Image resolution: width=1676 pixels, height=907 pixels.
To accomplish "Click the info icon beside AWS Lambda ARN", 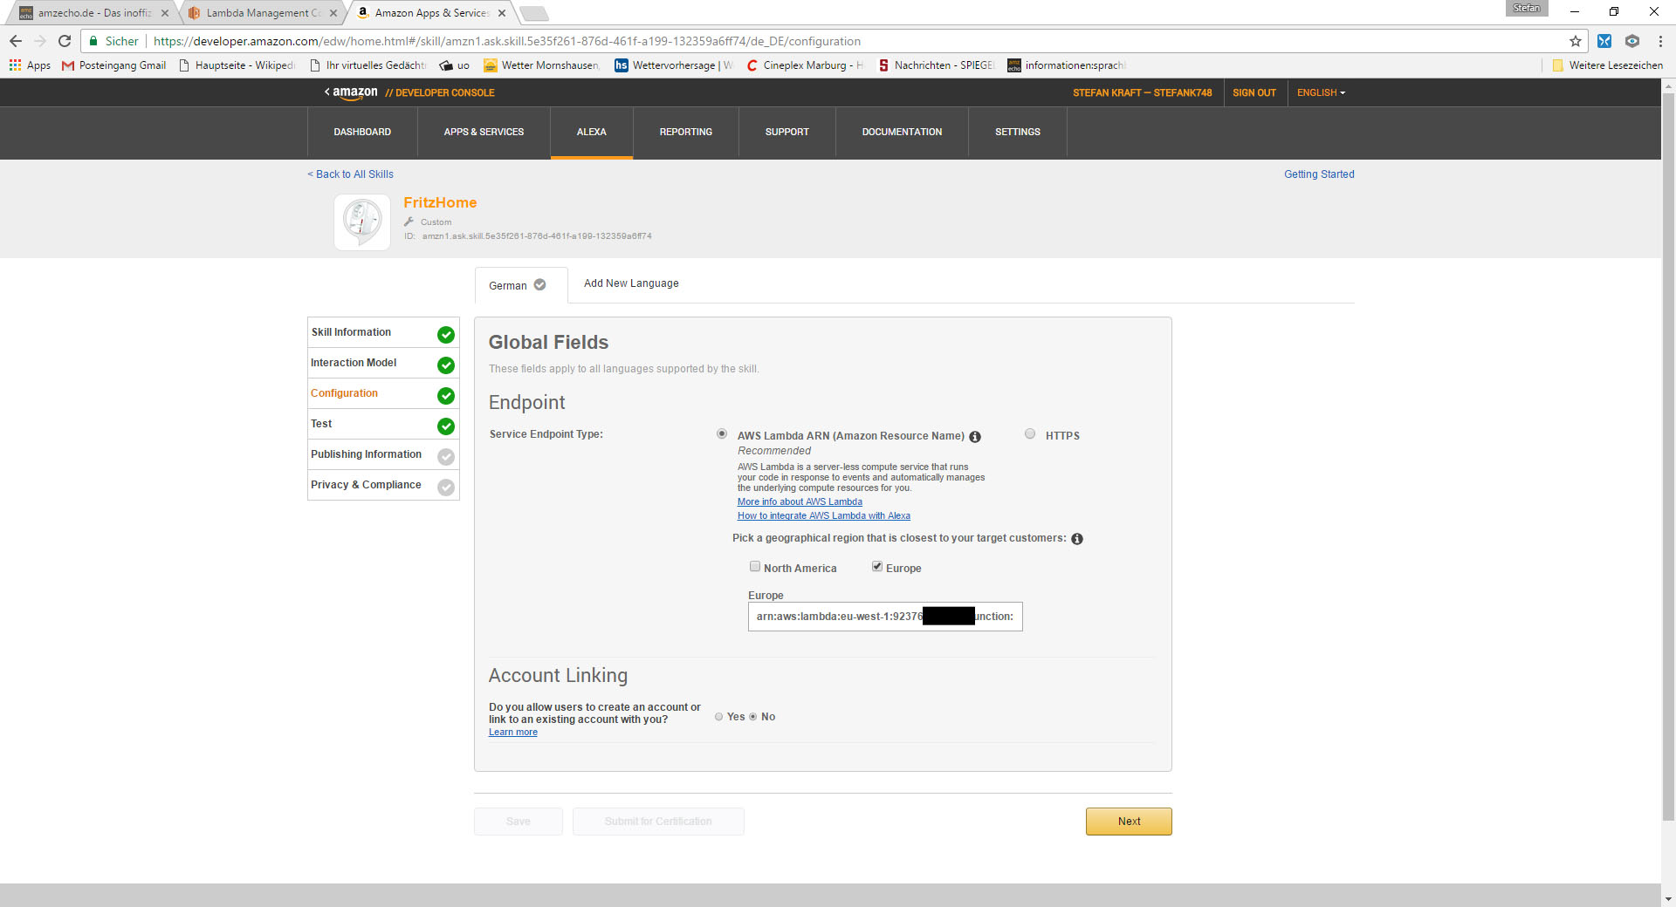I will [975, 437].
